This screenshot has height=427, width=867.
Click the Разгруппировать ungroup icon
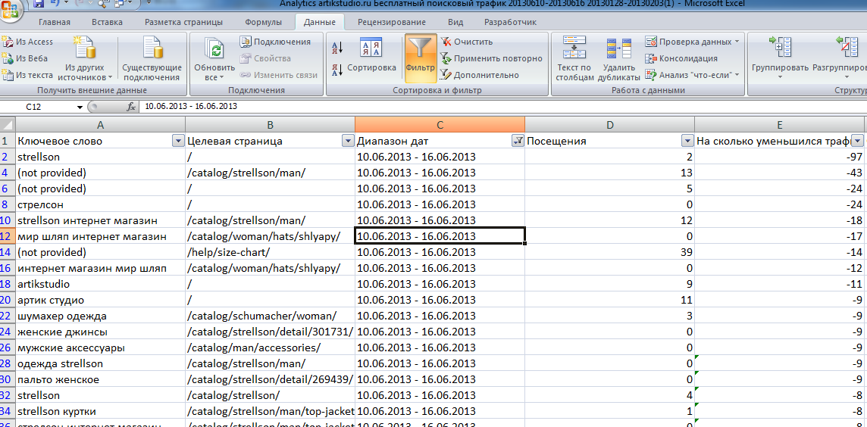[846, 48]
